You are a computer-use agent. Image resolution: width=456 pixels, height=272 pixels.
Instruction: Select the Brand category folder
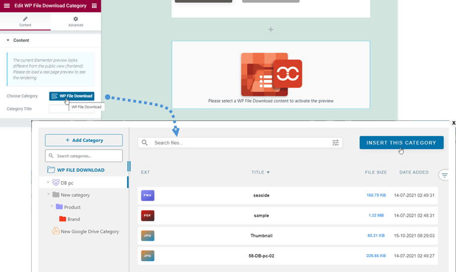tap(73, 219)
